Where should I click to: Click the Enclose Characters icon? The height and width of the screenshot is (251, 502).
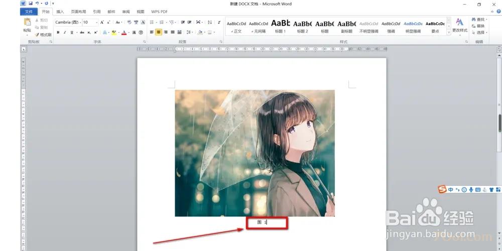coord(141,32)
